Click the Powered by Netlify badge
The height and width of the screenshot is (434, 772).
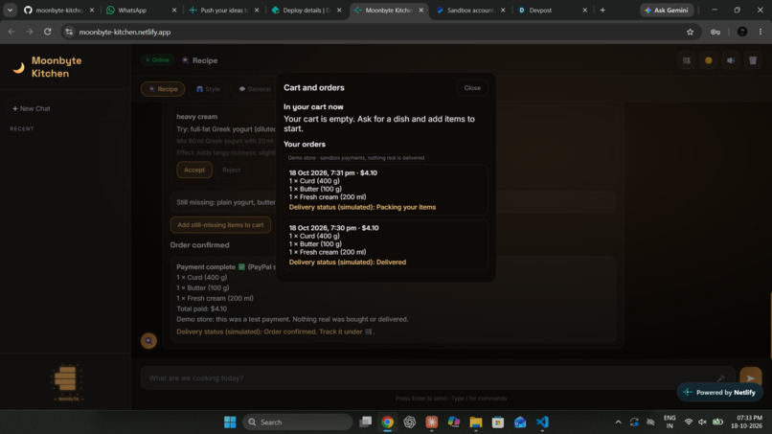coord(720,392)
